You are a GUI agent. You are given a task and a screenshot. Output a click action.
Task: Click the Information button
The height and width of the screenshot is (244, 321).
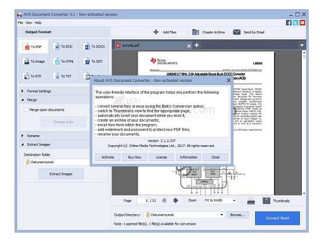tap(189, 157)
